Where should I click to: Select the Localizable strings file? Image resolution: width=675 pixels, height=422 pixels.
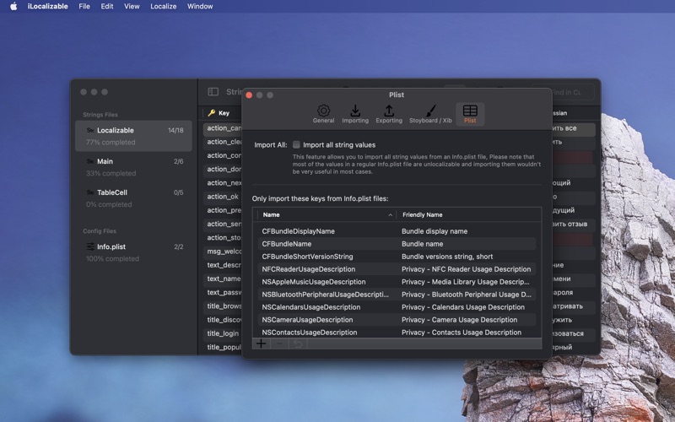133,136
